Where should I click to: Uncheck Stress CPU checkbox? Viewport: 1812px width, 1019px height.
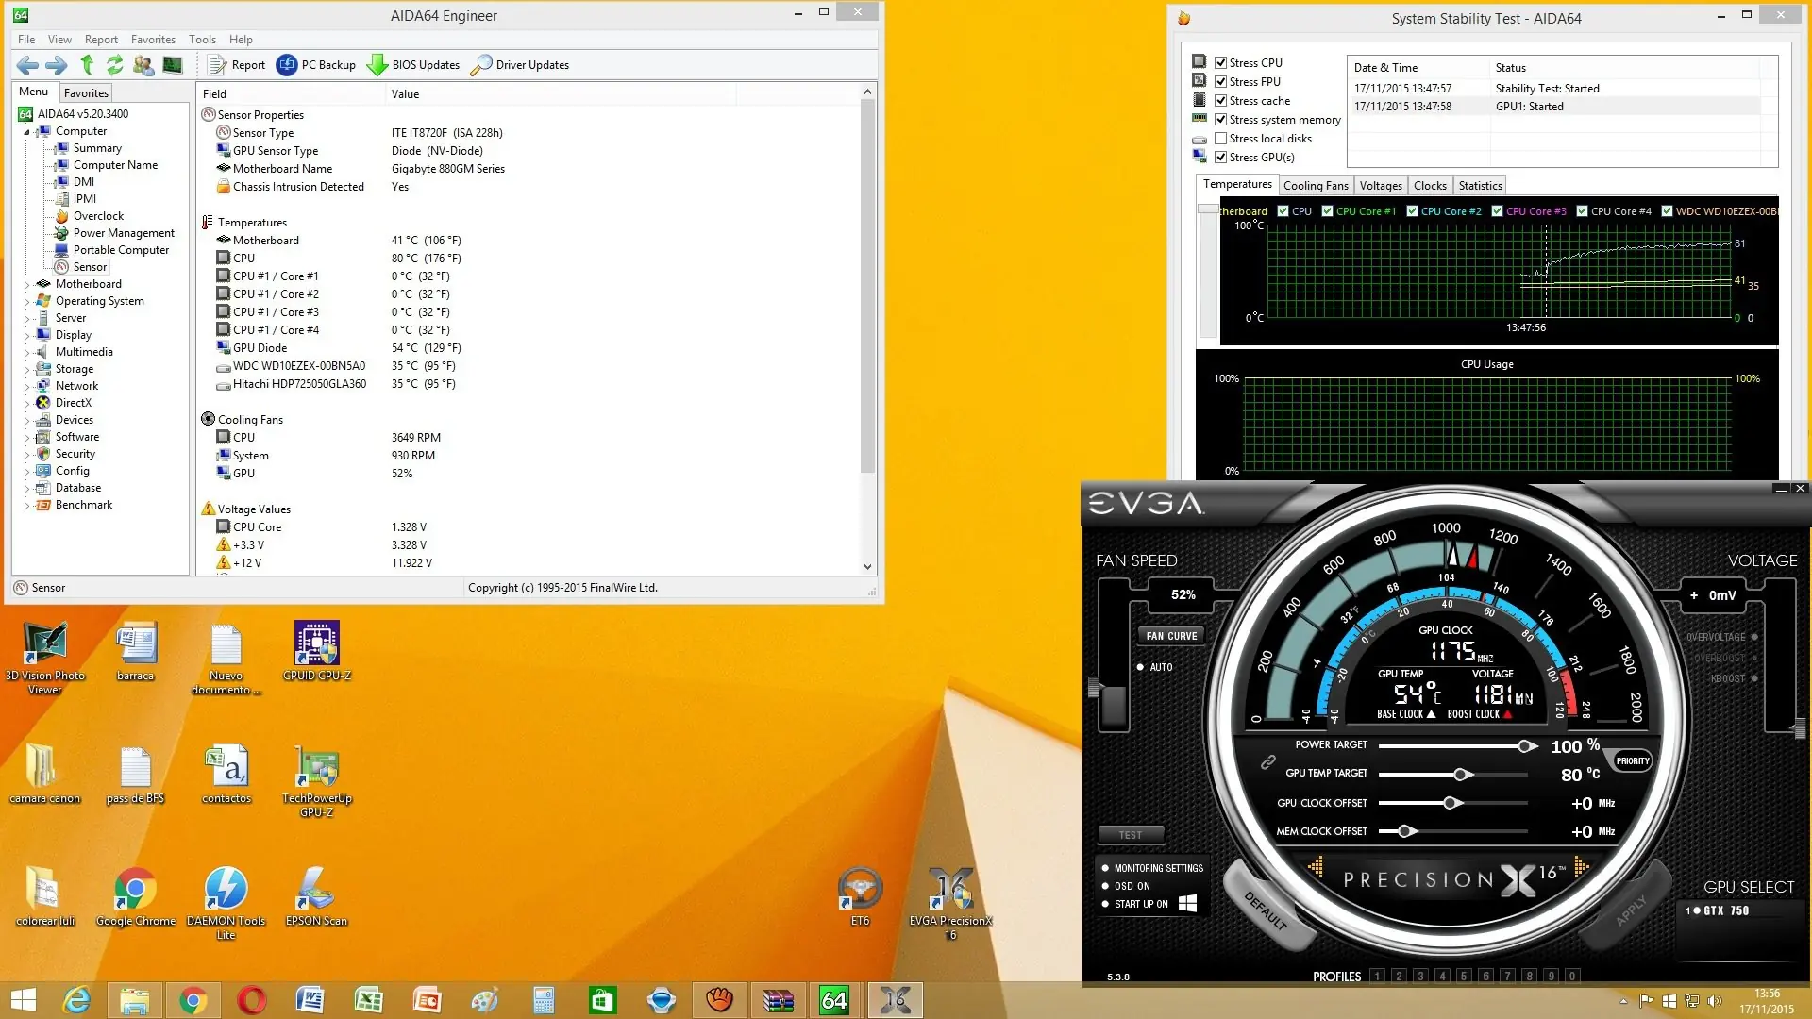1220,63
